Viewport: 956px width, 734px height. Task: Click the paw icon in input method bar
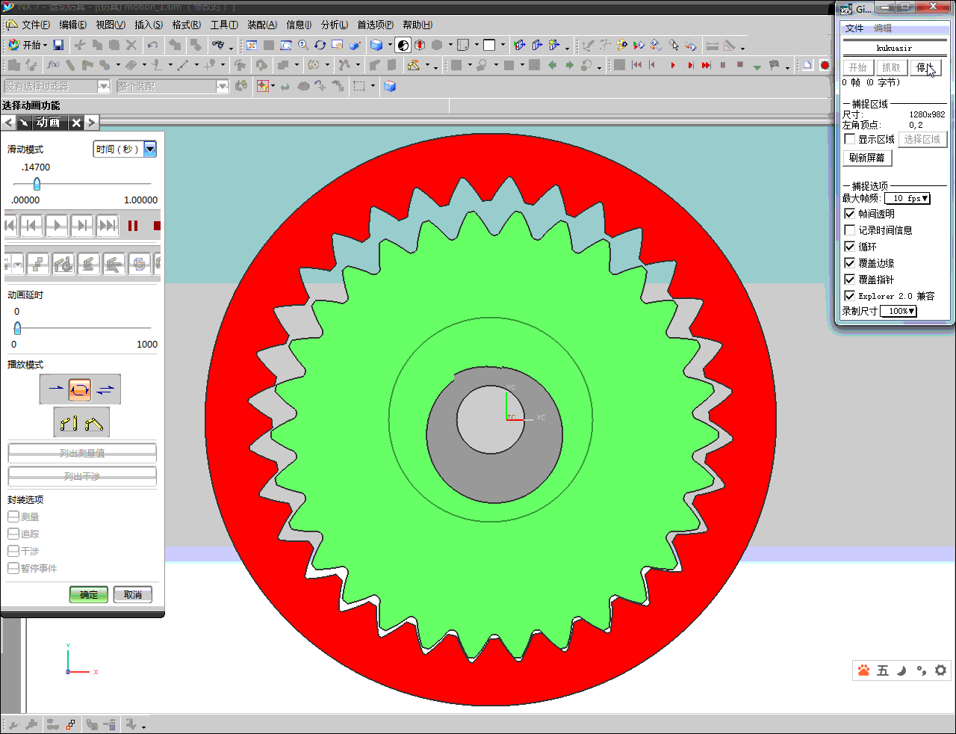click(x=864, y=670)
